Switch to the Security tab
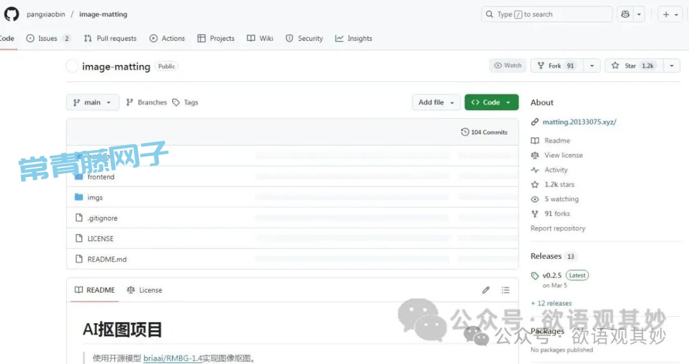This screenshot has width=689, height=364. (304, 38)
